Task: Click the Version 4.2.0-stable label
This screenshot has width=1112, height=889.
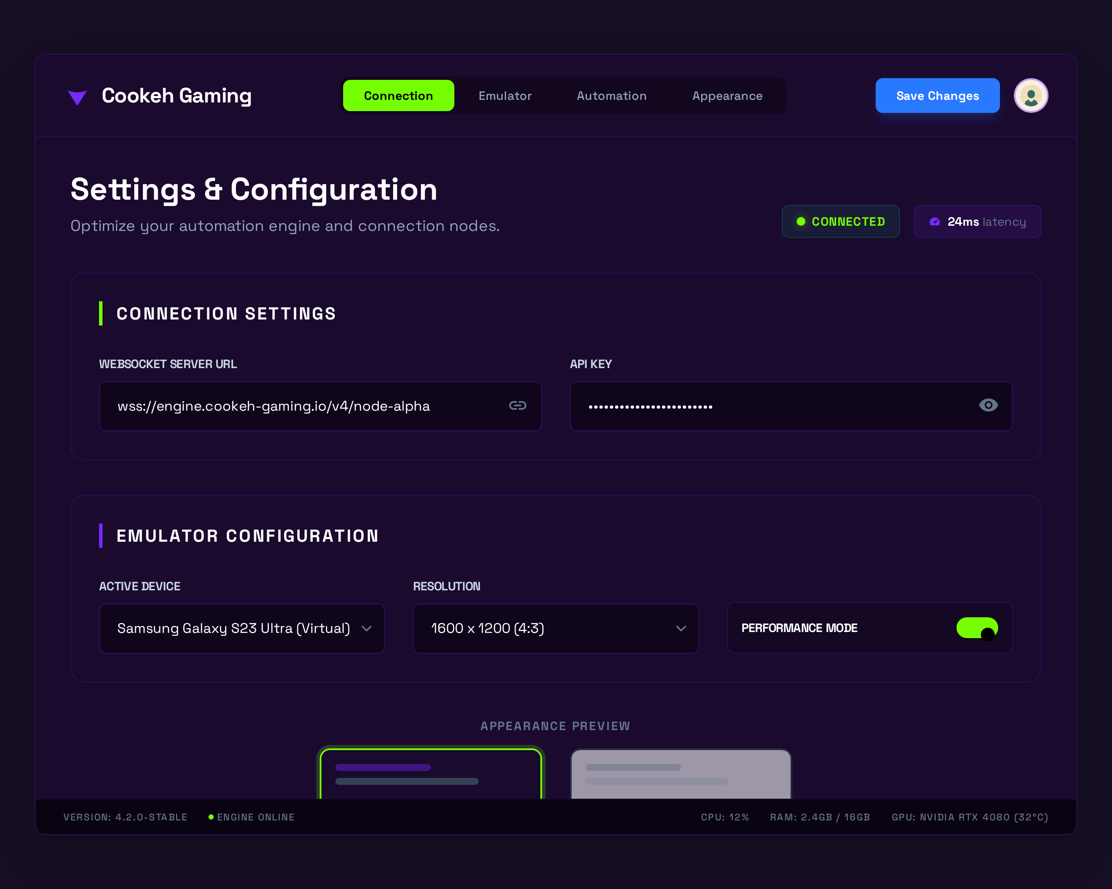Action: click(126, 817)
